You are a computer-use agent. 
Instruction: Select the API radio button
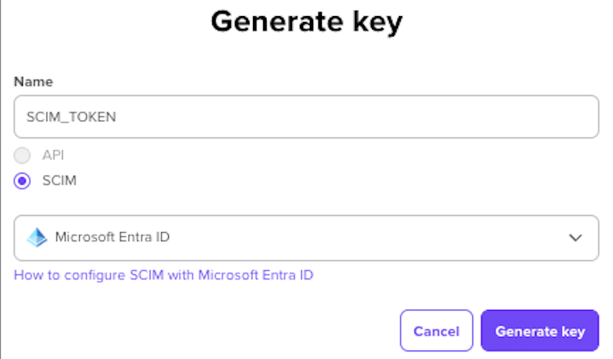24,156
